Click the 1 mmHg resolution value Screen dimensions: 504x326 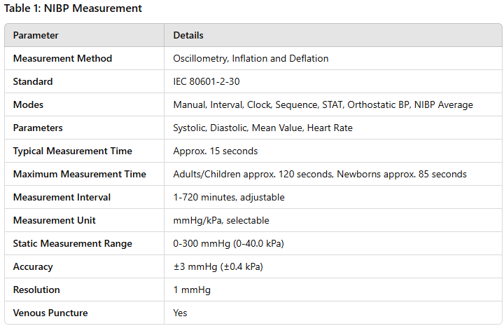pyautogui.click(x=192, y=290)
